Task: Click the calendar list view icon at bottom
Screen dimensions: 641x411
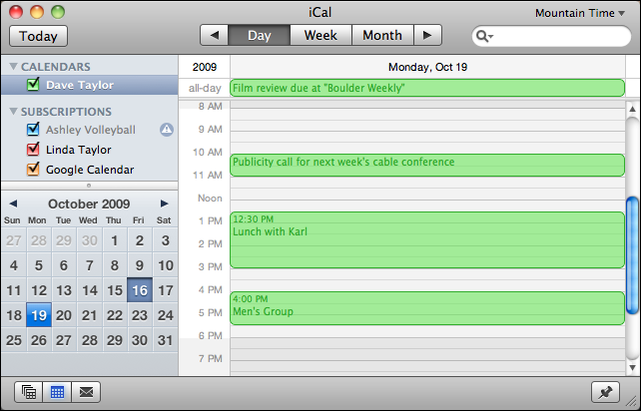Action: pos(29,392)
